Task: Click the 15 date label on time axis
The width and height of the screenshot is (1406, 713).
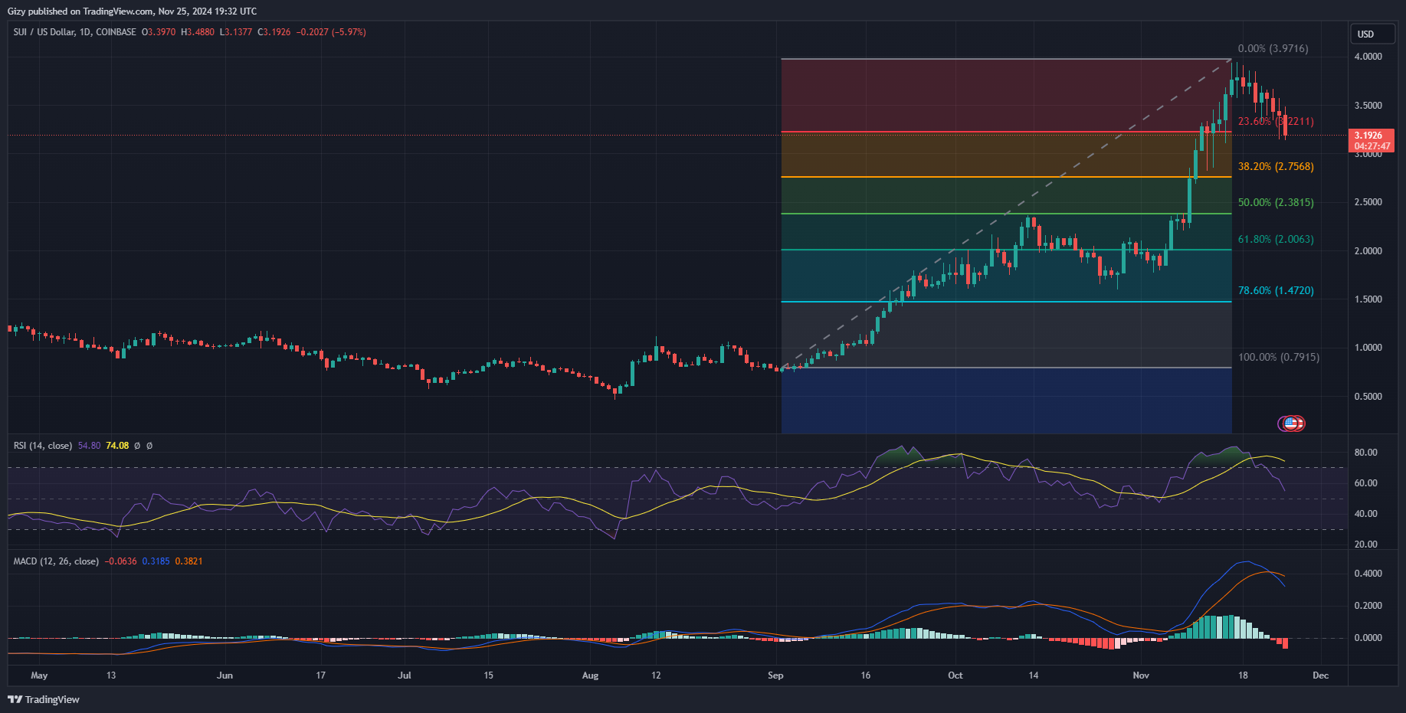Action: [488, 675]
